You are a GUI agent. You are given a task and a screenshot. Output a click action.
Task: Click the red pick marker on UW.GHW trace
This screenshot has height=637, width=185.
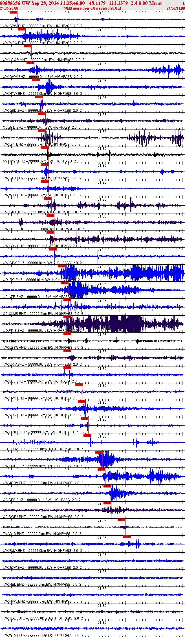point(30,63)
